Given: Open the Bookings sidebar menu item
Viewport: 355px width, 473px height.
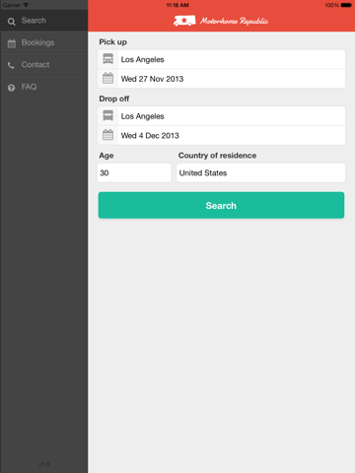Looking at the screenshot, I should (x=44, y=42).
